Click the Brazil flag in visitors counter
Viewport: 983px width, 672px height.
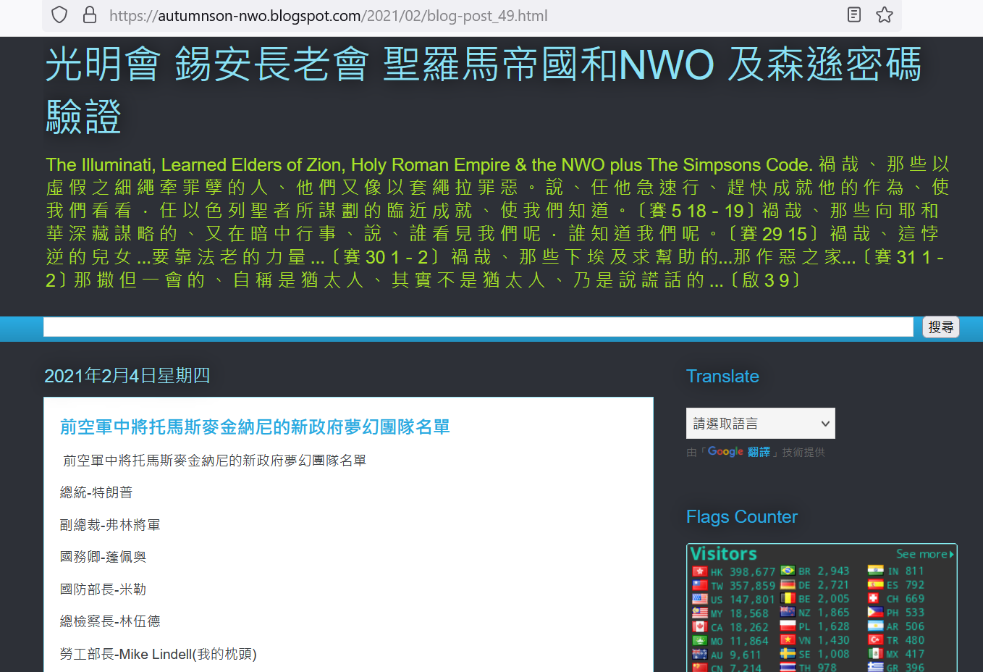(x=788, y=571)
